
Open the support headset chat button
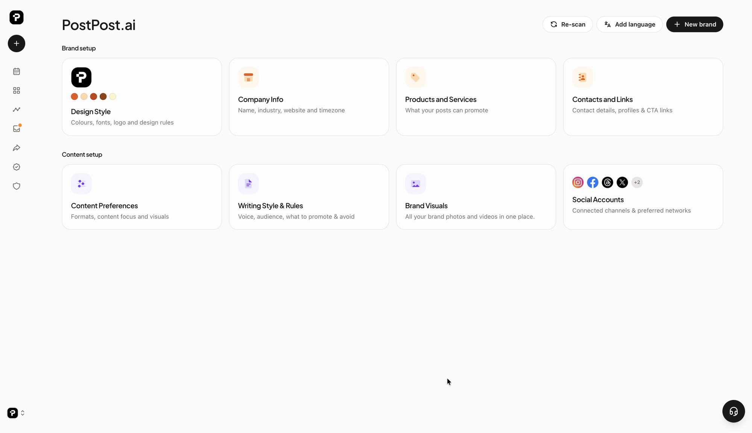[x=733, y=411]
